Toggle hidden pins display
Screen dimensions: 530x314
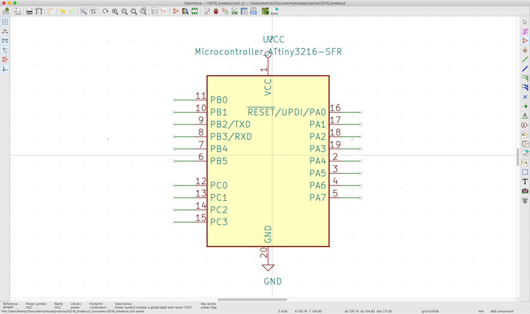5,60
